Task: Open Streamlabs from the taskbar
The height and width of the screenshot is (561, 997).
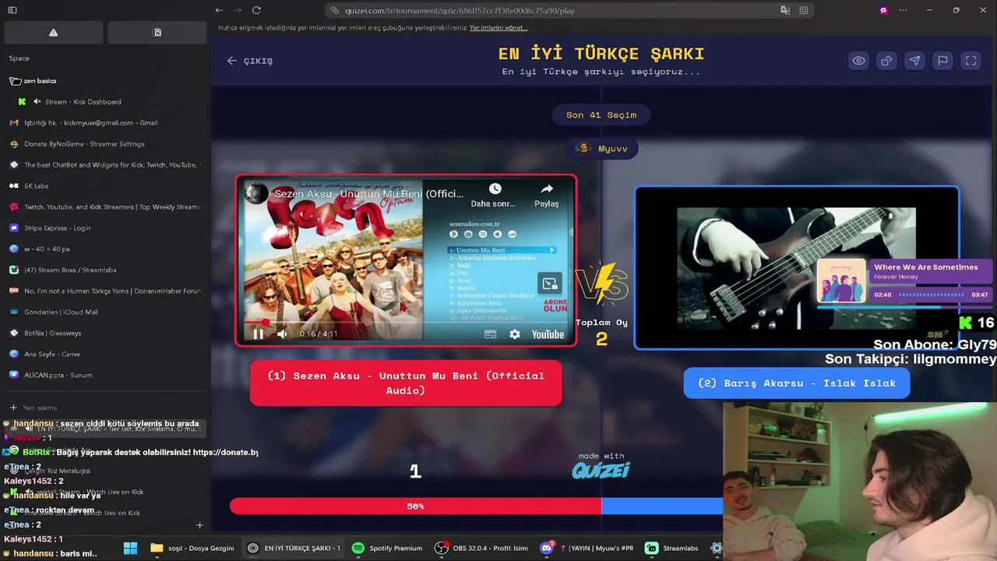Action: tap(671, 548)
